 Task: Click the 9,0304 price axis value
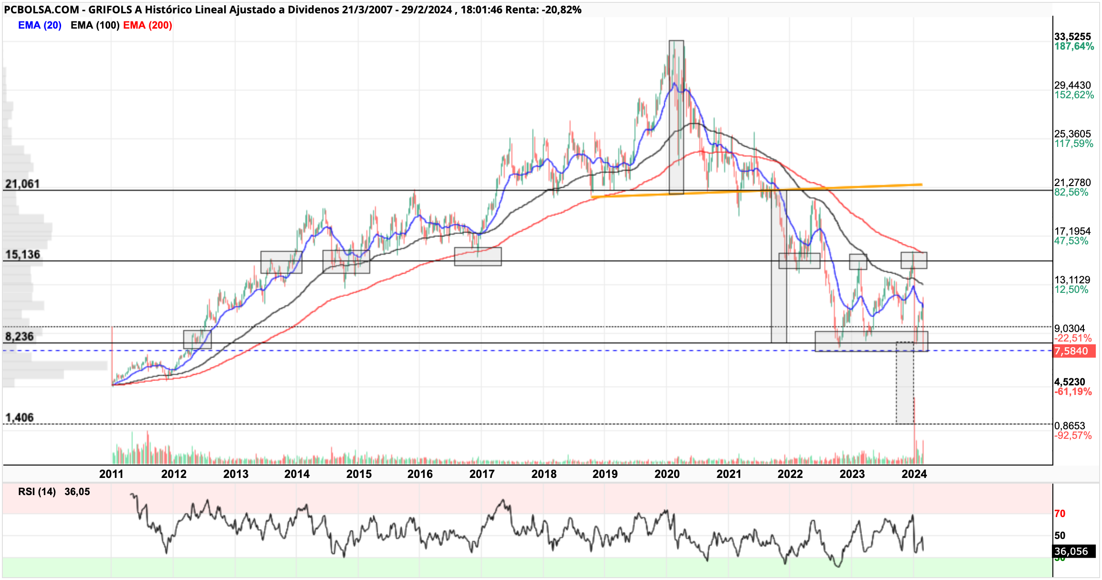pos(1070,329)
